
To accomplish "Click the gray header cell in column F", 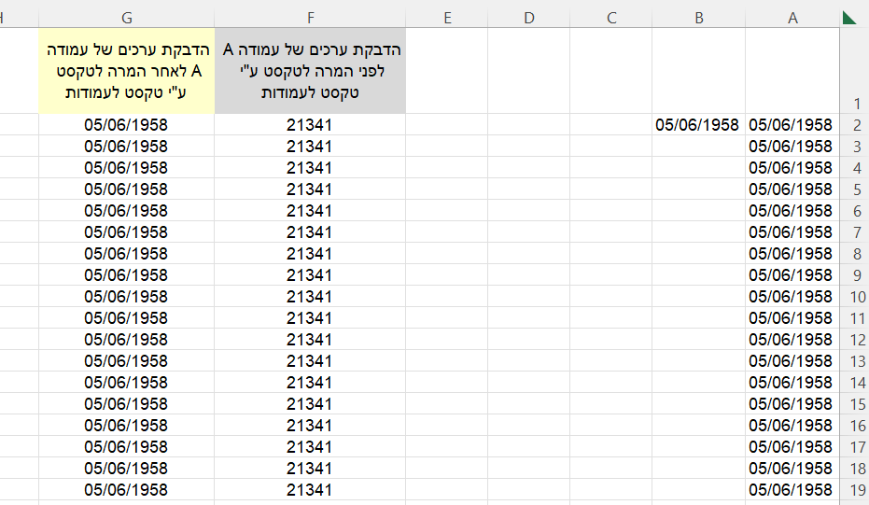I will point(310,71).
